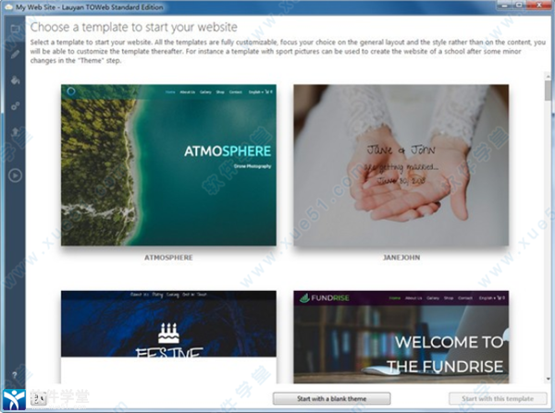This screenshot has width=555, height=413.
Task: Click the ATMOSPHERE caption label
Action: pyautogui.click(x=168, y=259)
